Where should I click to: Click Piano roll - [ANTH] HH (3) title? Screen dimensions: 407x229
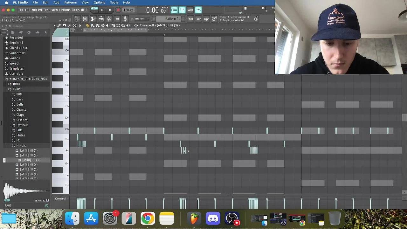pyautogui.click(x=158, y=25)
